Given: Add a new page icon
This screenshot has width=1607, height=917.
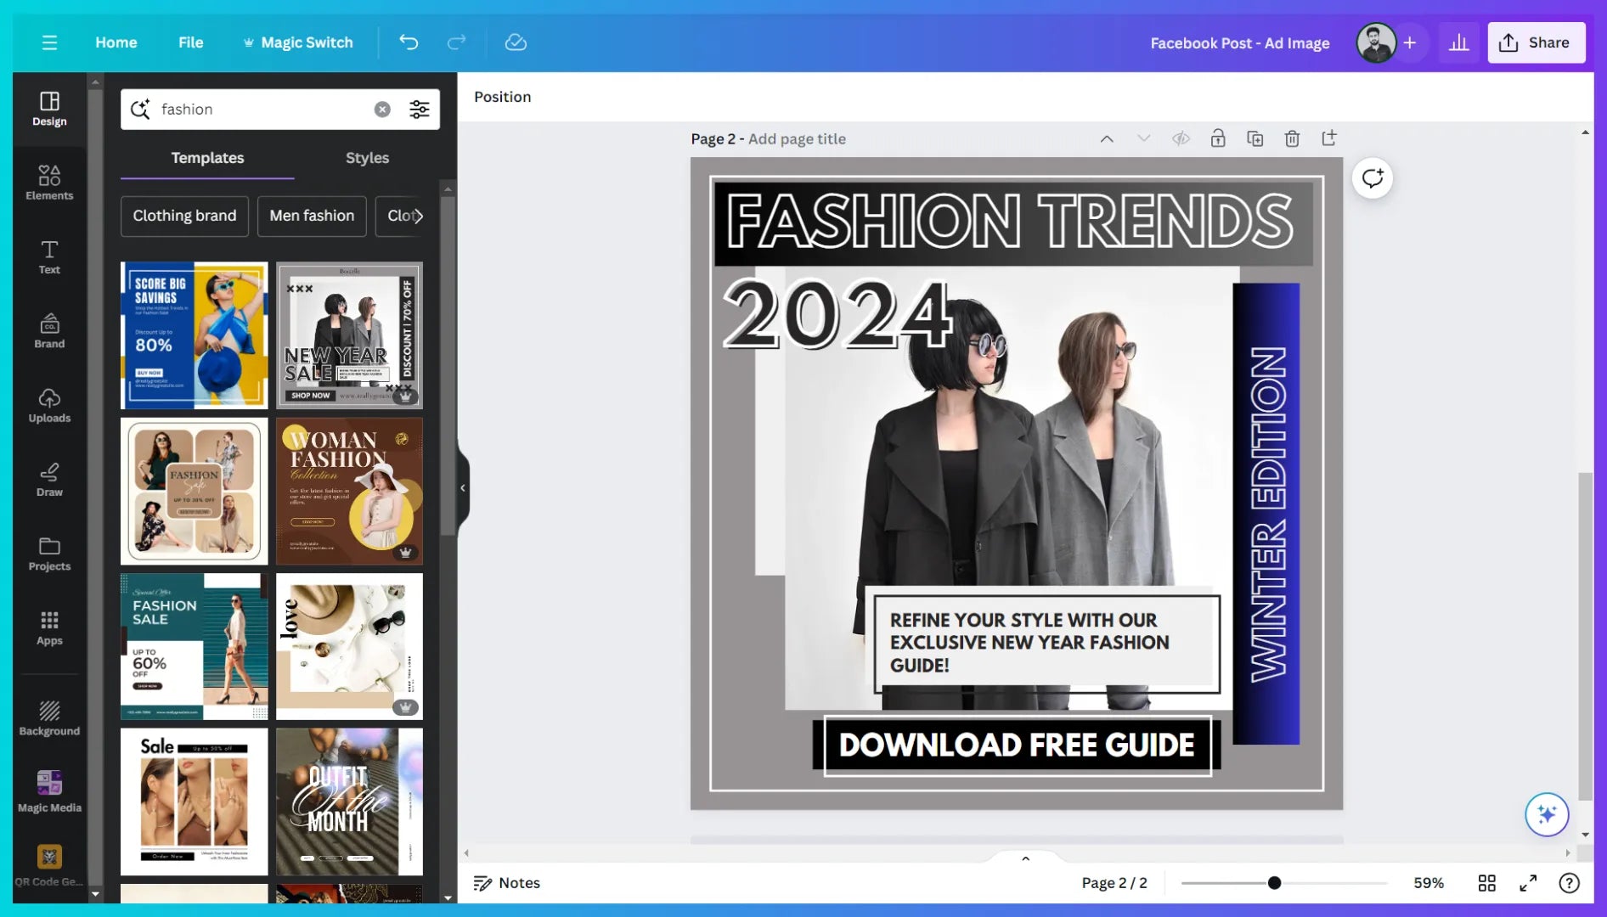Looking at the screenshot, I should tap(1329, 138).
